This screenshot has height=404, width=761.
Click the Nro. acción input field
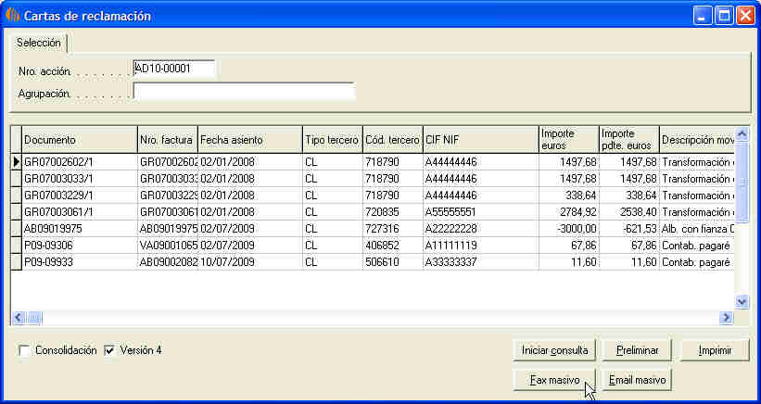pos(174,69)
